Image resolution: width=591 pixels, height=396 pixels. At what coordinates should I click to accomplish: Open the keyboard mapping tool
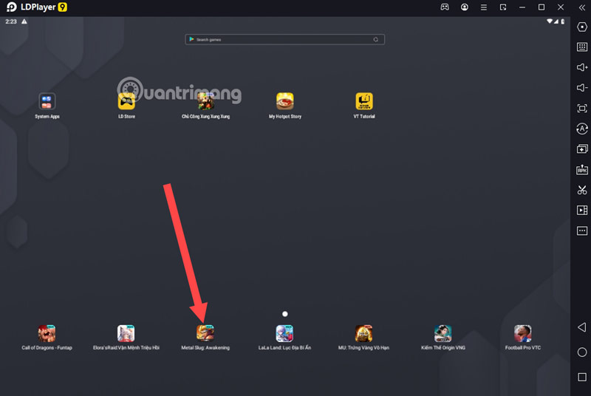[582, 47]
